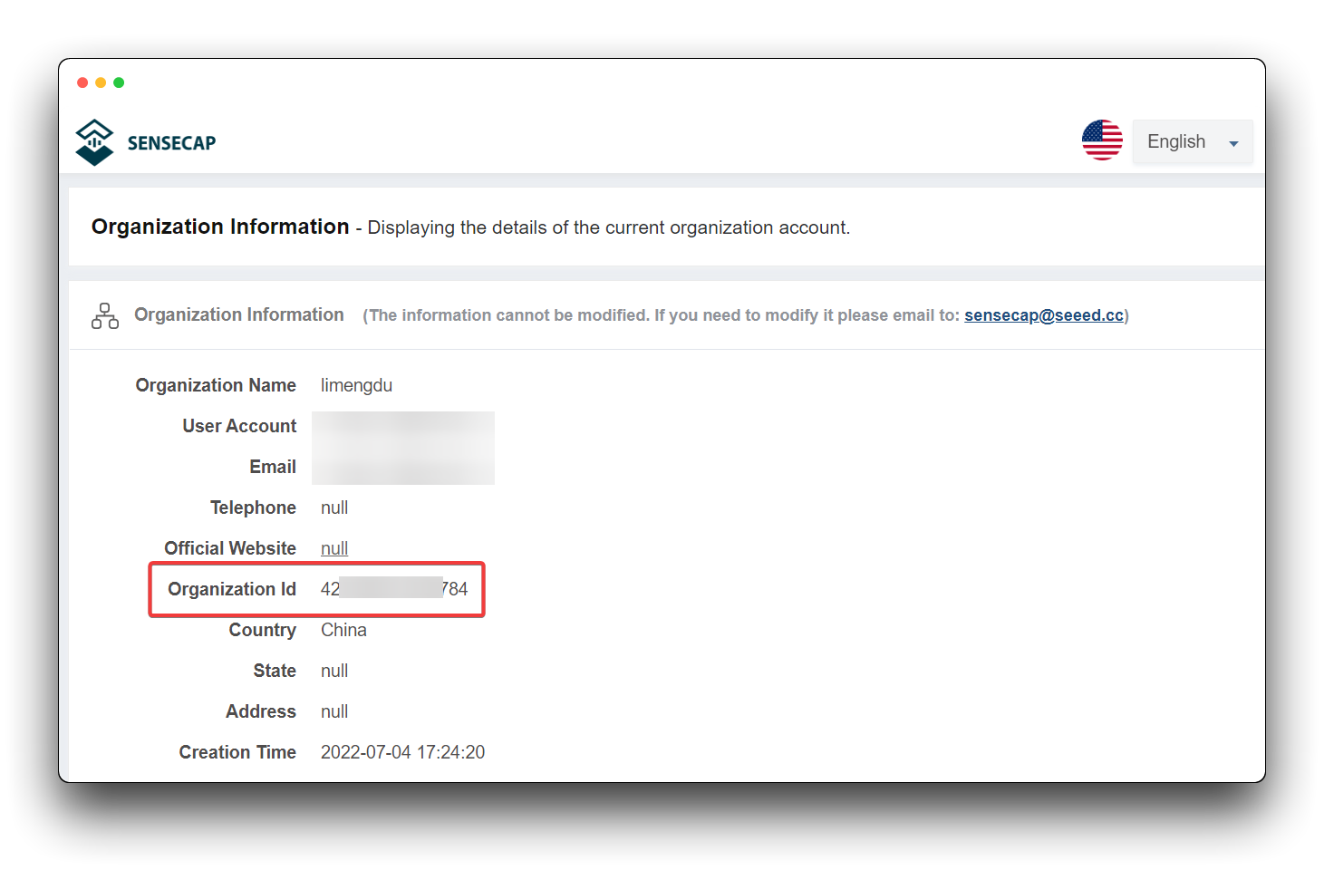Click the SENSECAP brand text
The image size is (1324, 870).
pyautogui.click(x=172, y=143)
